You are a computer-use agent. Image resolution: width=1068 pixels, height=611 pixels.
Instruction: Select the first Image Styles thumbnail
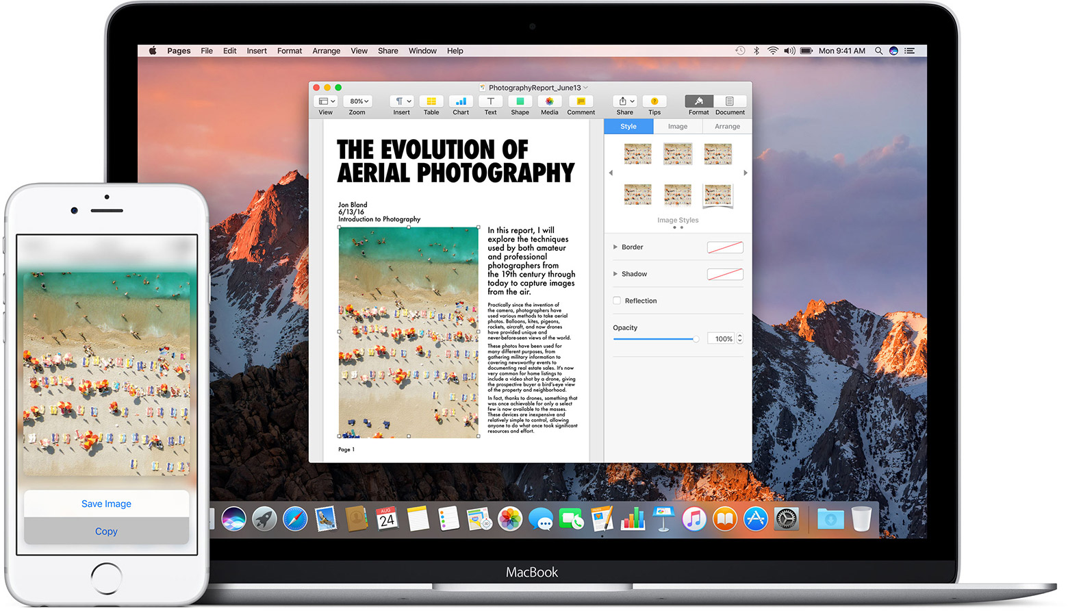click(x=637, y=153)
